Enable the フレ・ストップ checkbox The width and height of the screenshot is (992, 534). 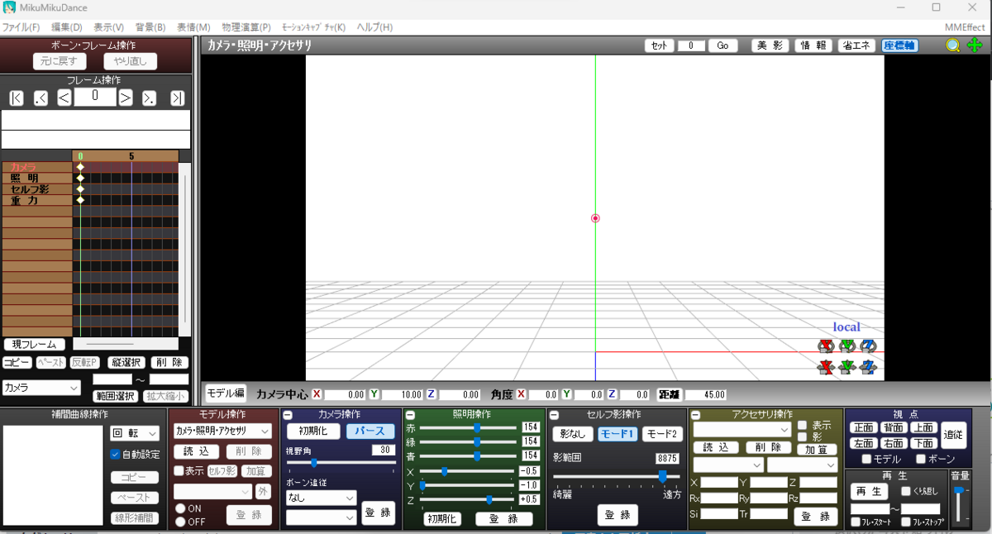coord(906,522)
